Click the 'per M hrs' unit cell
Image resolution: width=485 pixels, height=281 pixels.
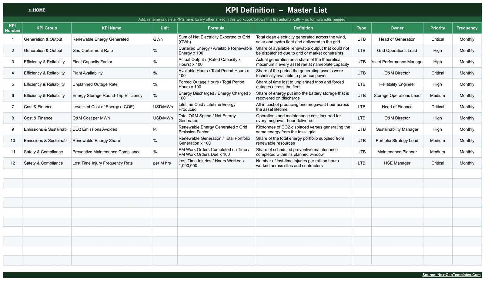pyautogui.click(x=165, y=163)
